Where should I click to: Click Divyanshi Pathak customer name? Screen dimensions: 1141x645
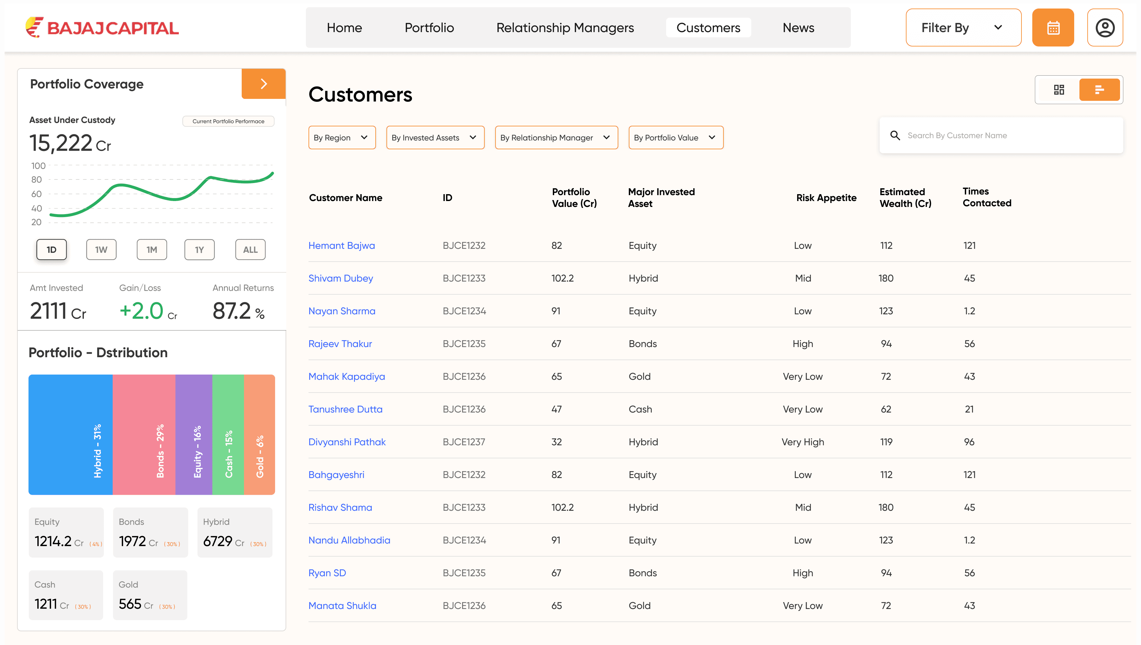(346, 442)
